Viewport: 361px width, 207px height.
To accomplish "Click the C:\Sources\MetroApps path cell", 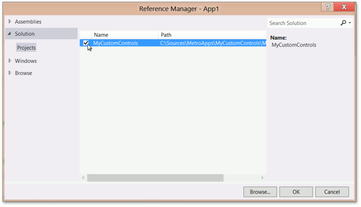I will (213, 43).
